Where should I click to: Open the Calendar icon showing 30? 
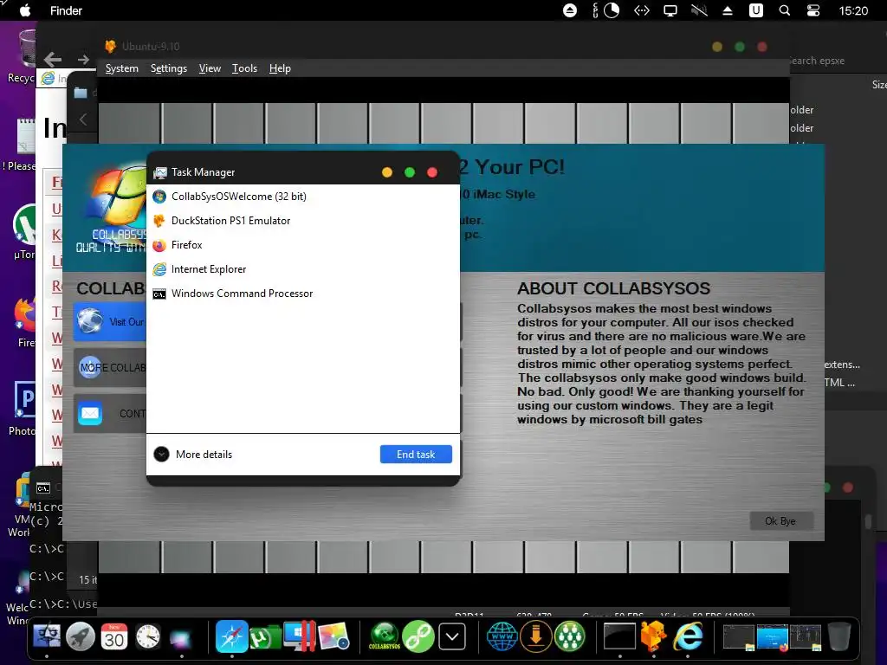click(114, 636)
